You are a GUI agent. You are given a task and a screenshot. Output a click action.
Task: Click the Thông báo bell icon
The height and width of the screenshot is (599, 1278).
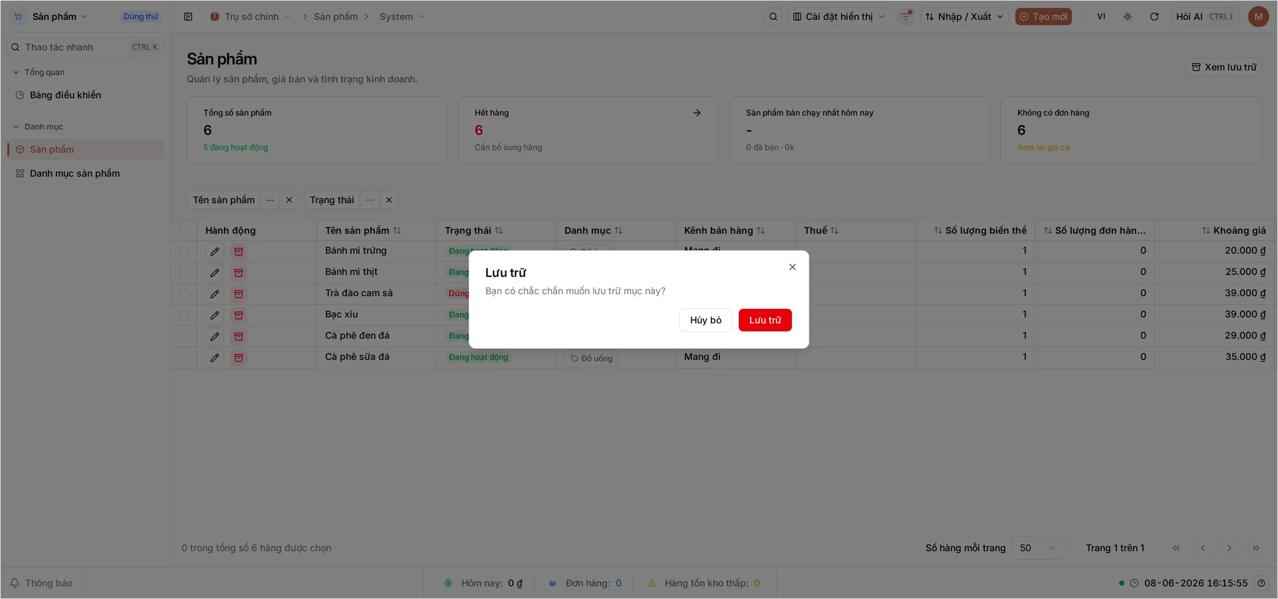tap(15, 583)
